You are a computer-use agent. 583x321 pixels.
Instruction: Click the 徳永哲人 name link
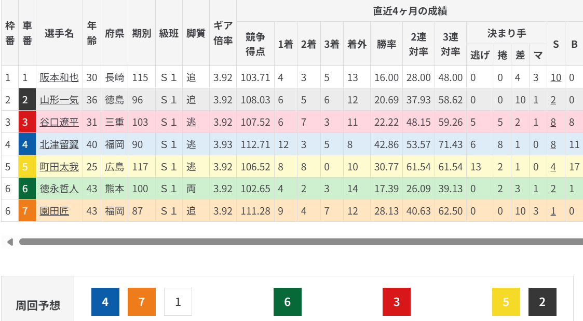[x=59, y=189]
